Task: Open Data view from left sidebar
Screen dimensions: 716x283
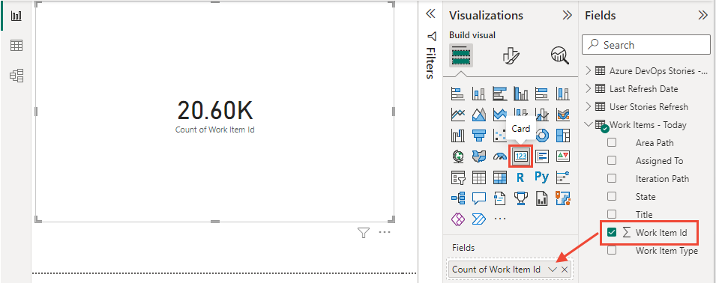Action: coord(16,46)
